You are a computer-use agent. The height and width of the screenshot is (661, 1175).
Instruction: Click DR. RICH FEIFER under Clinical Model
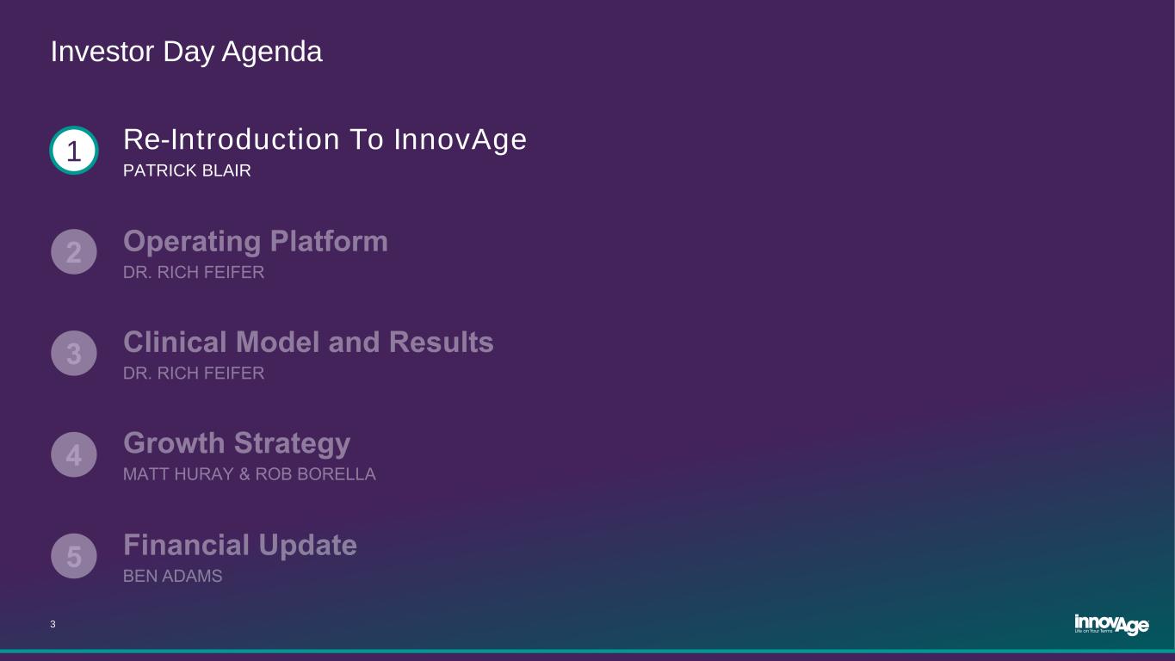click(x=194, y=374)
